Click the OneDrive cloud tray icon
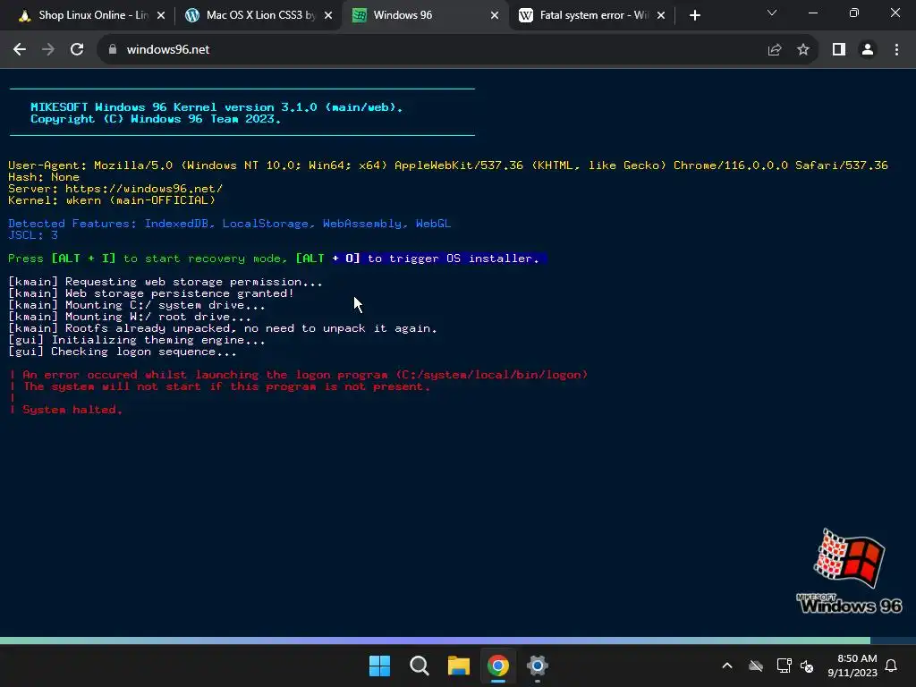This screenshot has height=687, width=916. (756, 666)
